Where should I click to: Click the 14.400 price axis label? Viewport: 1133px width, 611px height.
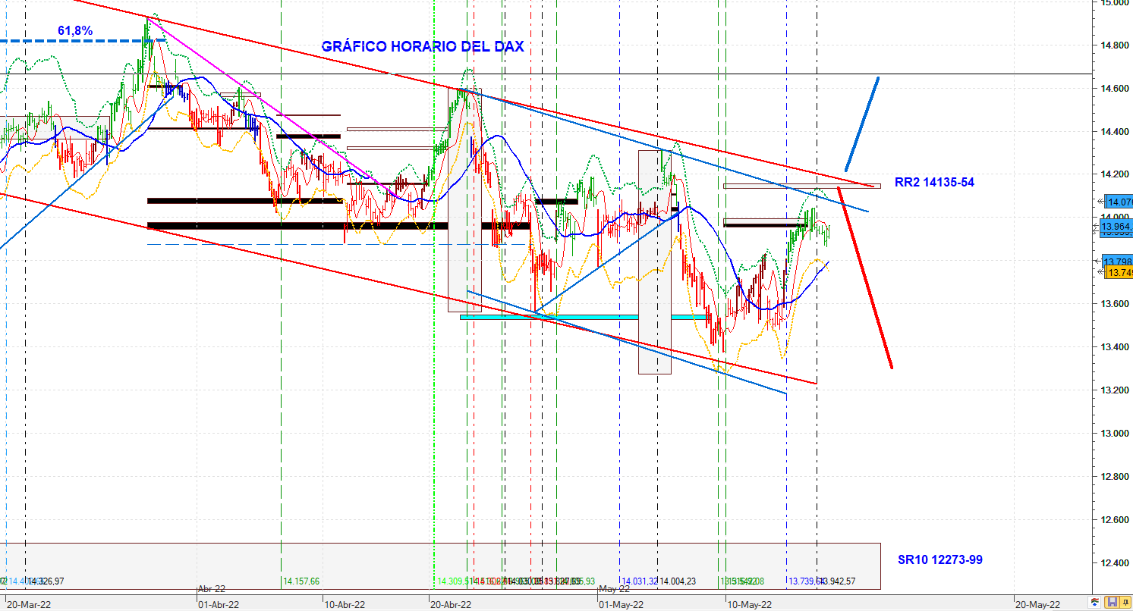tap(1116, 132)
